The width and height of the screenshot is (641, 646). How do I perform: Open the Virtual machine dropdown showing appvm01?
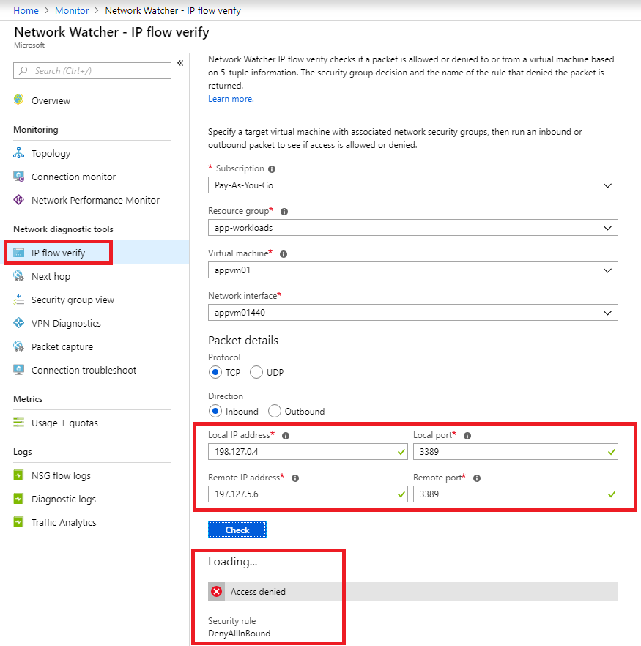(x=412, y=270)
